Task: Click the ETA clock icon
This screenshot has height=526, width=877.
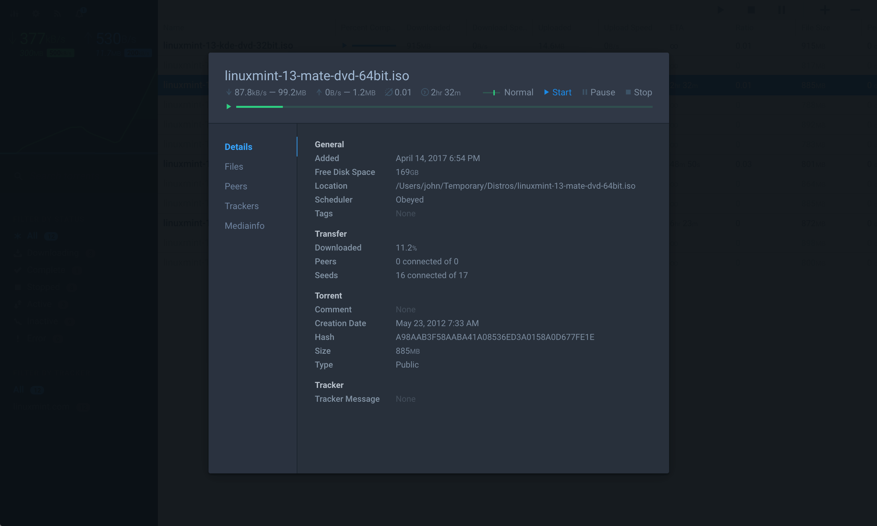Action: [x=424, y=92]
